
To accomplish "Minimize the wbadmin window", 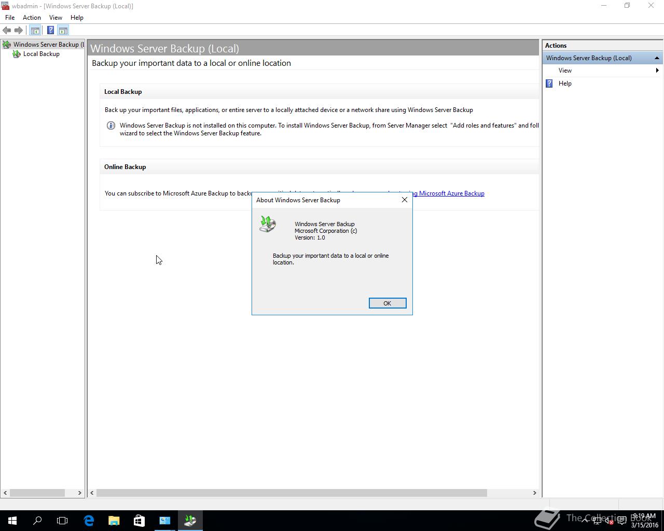I will click(603, 6).
